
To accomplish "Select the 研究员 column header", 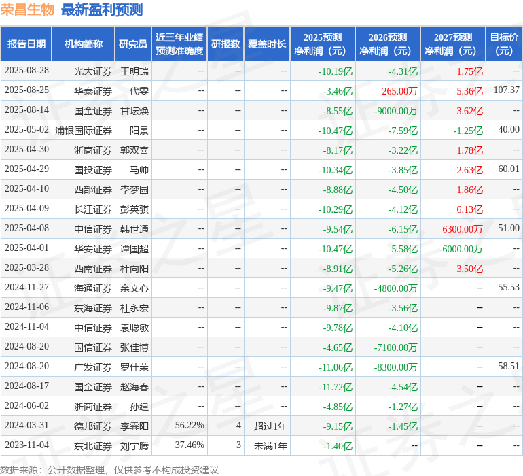I will click(133, 44).
